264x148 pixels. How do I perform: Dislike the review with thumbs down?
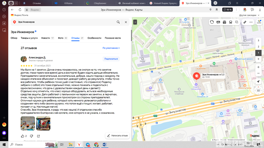31,136
